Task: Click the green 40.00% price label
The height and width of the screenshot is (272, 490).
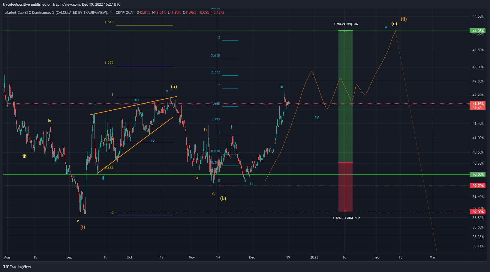Action: coord(477,175)
